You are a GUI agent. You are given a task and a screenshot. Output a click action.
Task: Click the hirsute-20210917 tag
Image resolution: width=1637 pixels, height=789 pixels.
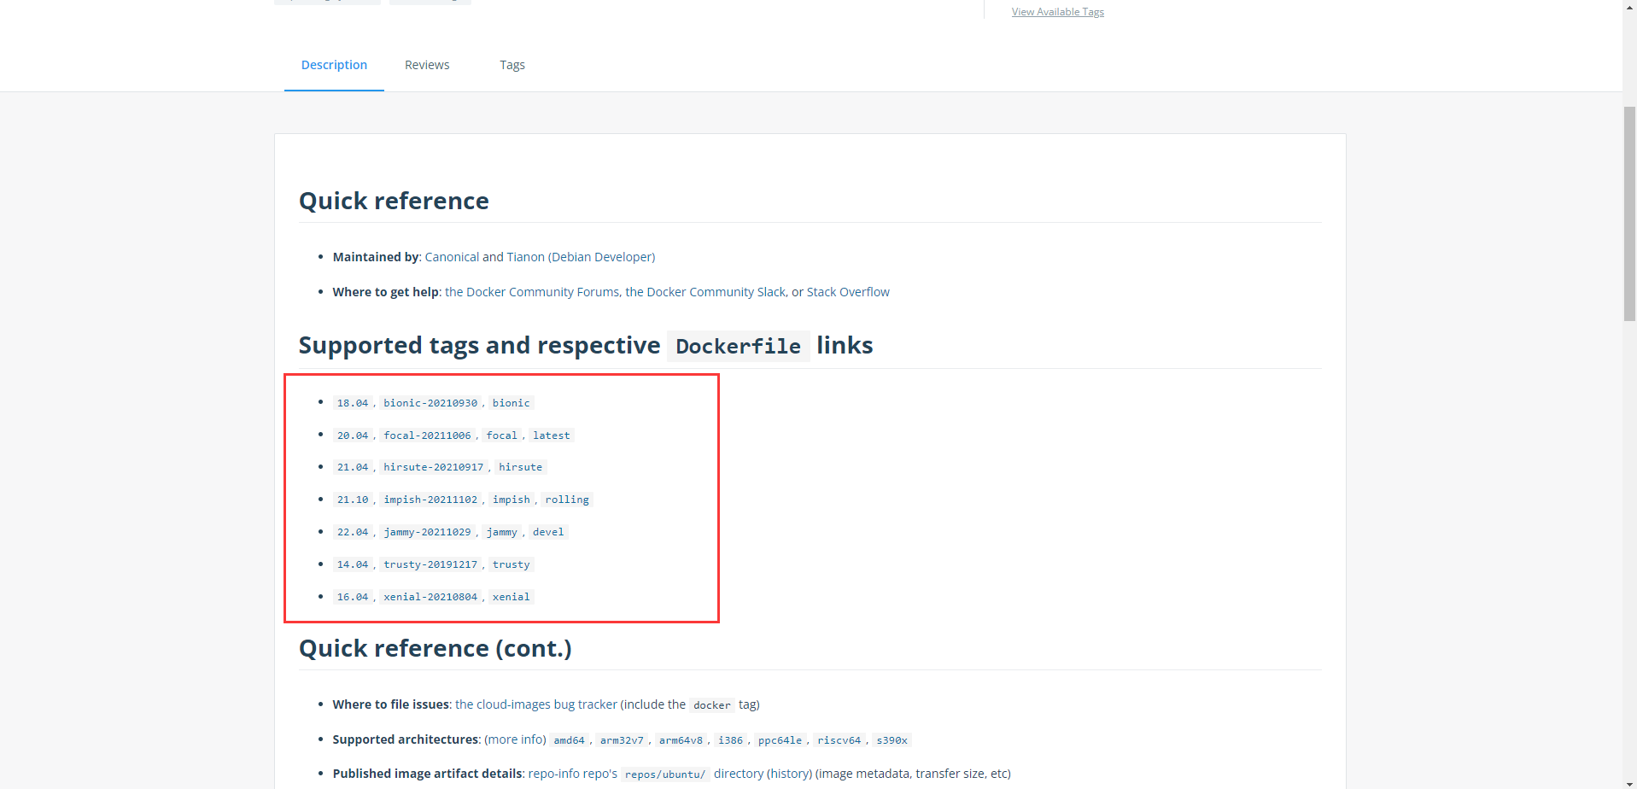(434, 467)
